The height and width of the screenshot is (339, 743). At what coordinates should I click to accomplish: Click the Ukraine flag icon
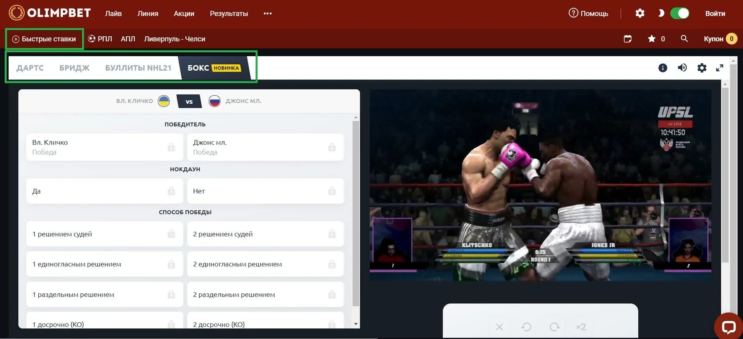click(x=164, y=101)
